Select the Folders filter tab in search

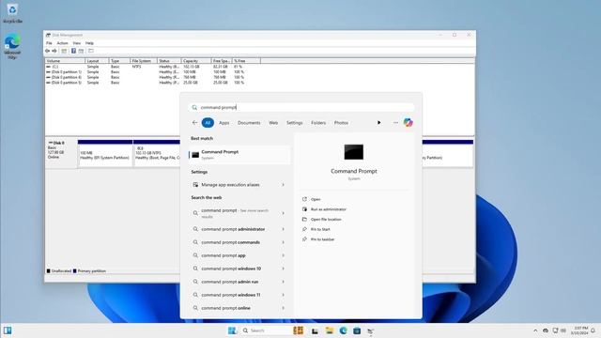(318, 123)
